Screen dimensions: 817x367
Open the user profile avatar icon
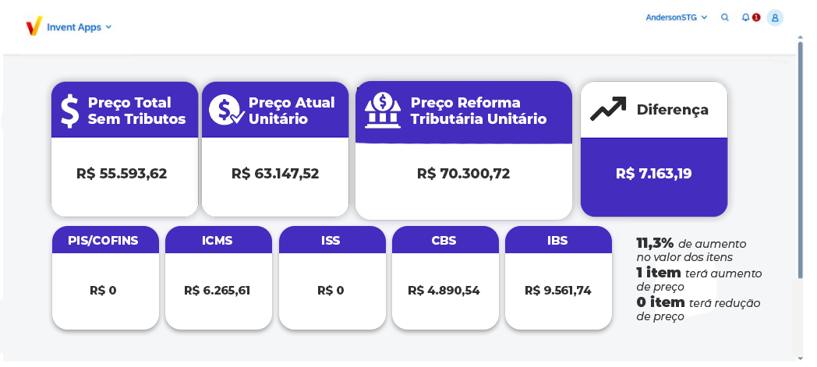(775, 18)
